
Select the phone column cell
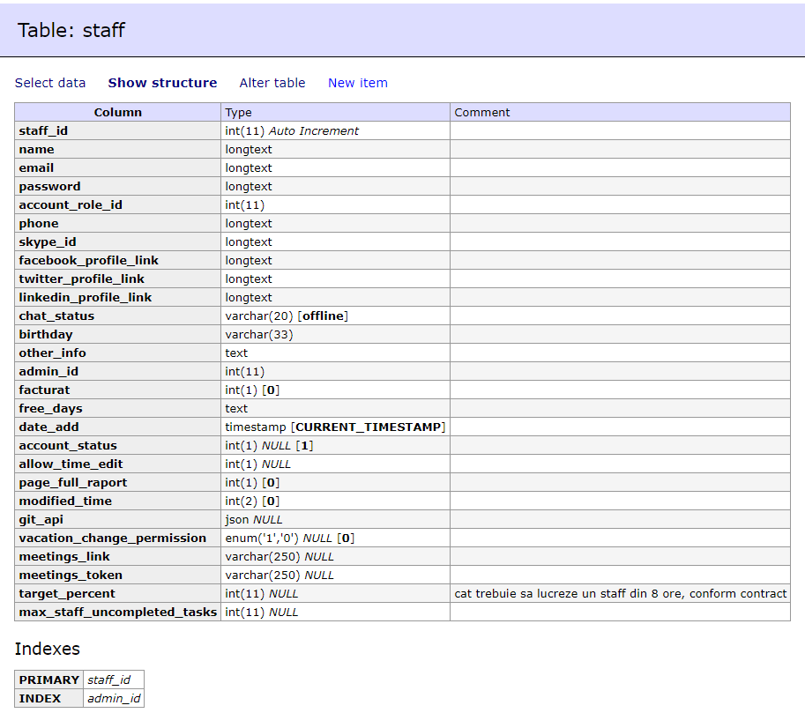tap(117, 223)
